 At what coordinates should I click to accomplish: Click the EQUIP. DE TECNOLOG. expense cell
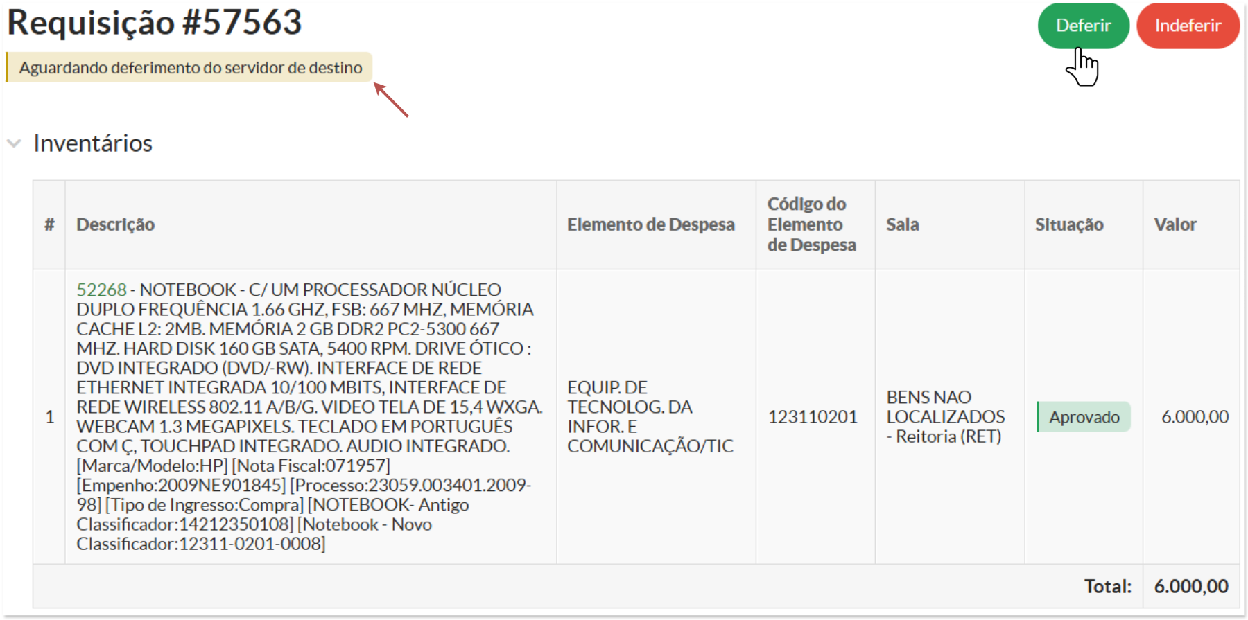650,416
